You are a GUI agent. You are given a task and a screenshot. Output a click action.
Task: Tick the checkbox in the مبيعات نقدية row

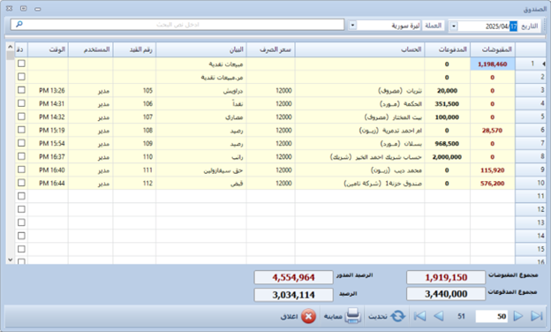pyautogui.click(x=21, y=64)
